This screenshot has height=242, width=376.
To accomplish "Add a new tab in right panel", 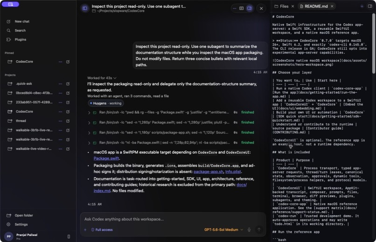I will (362, 7).
